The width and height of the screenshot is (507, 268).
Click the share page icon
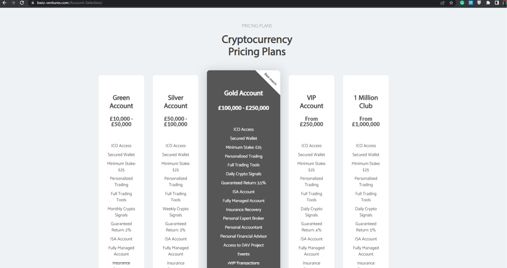point(442,3)
